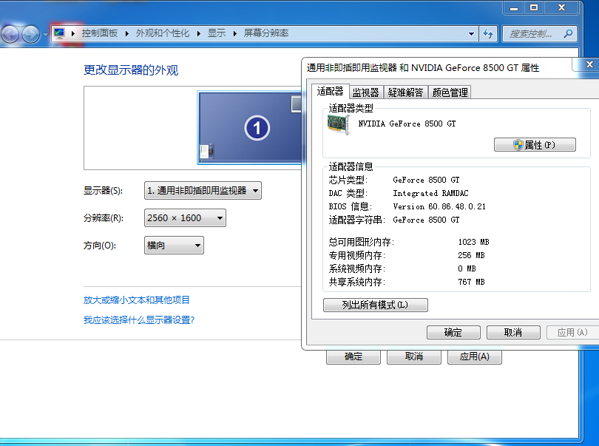Open the 显示器(S) monitor dropdown
This screenshot has width=599, height=446.
203,191
